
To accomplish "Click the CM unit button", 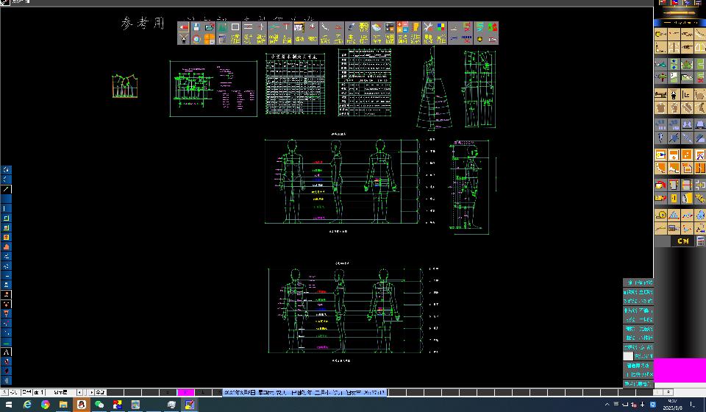I will pos(683,241).
